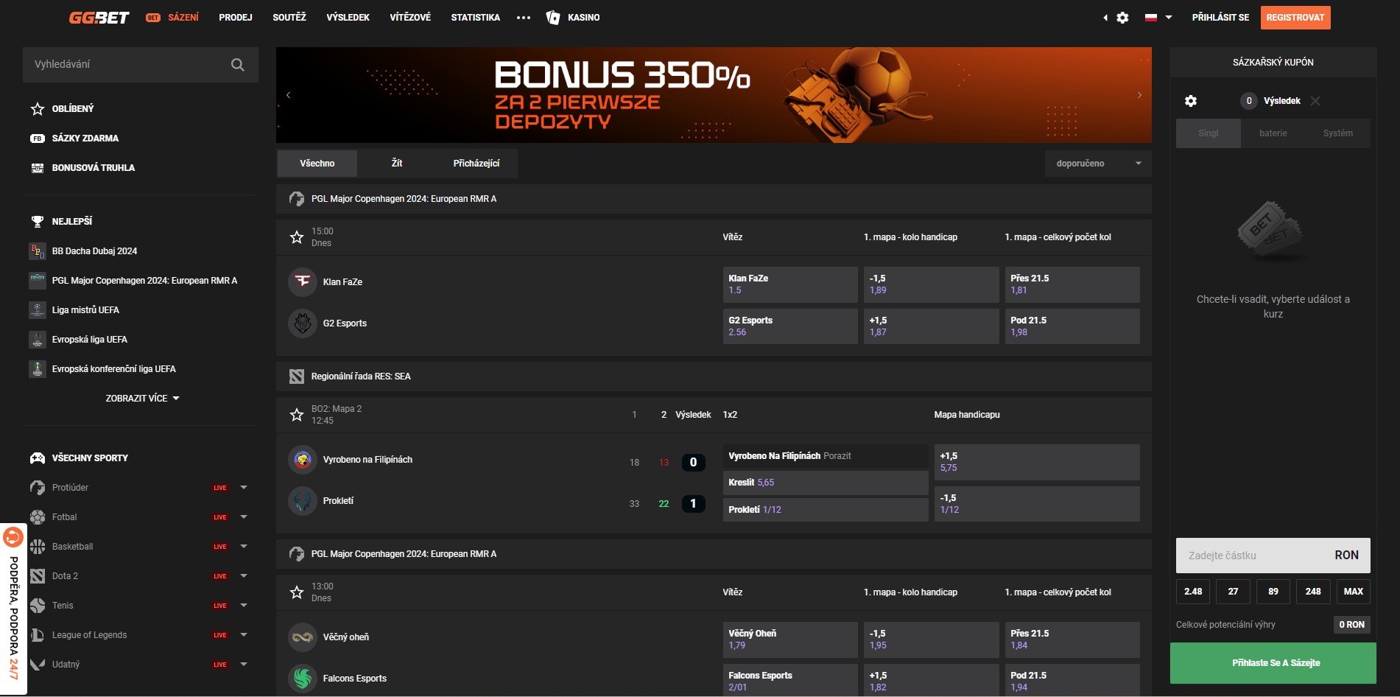Open bet slip settings gear
The height and width of the screenshot is (697, 1400).
(1191, 101)
